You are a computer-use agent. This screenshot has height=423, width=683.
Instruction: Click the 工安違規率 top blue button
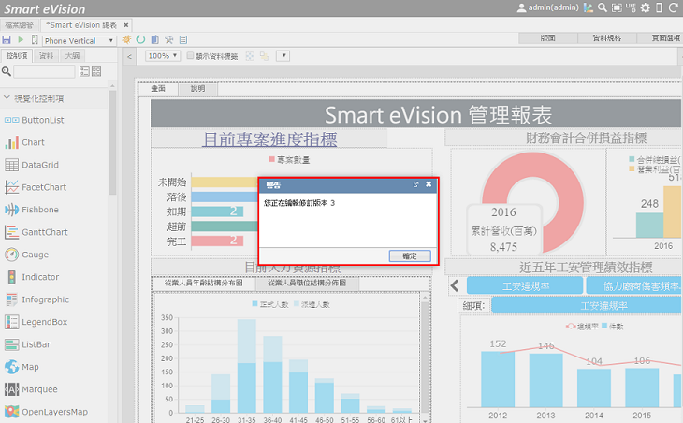pyautogui.click(x=525, y=286)
